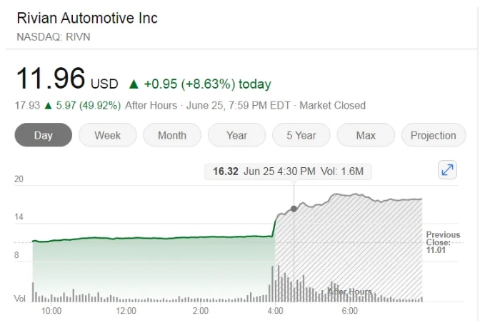Image resolution: width=480 pixels, height=323 pixels.
Task: Expand the chart to full screen
Action: [446, 170]
